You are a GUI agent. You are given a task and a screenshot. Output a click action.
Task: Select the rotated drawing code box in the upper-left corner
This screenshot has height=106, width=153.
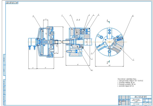[x=12, y=3]
